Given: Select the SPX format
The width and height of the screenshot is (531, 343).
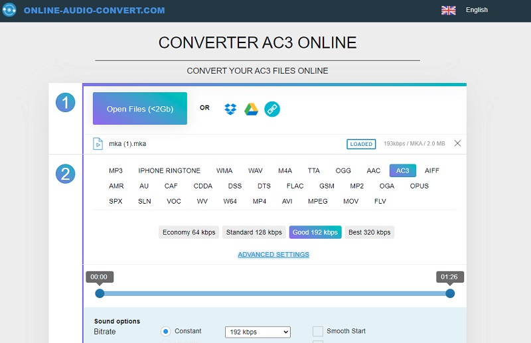Looking at the screenshot, I should 115,201.
